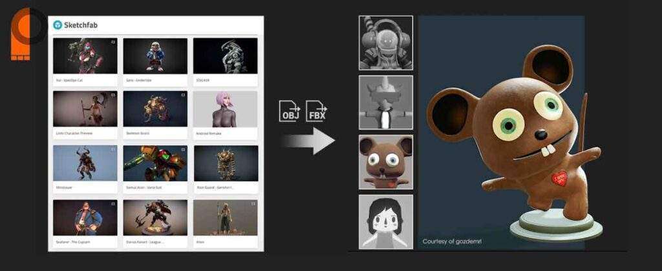Image resolution: width=662 pixels, height=271 pixels.
Task: Open the Android Remake pink-haired model
Action: (225, 108)
